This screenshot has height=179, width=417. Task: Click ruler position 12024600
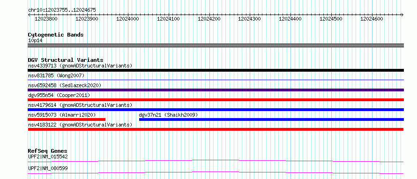click(372, 19)
